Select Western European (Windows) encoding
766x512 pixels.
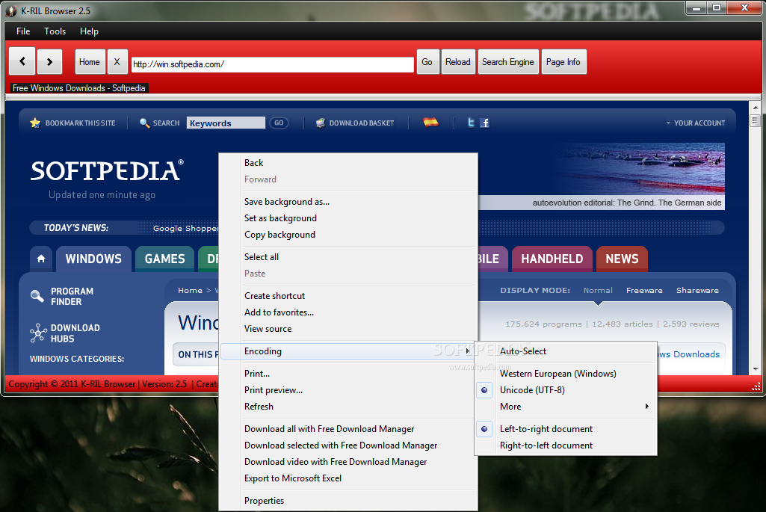tap(566, 374)
